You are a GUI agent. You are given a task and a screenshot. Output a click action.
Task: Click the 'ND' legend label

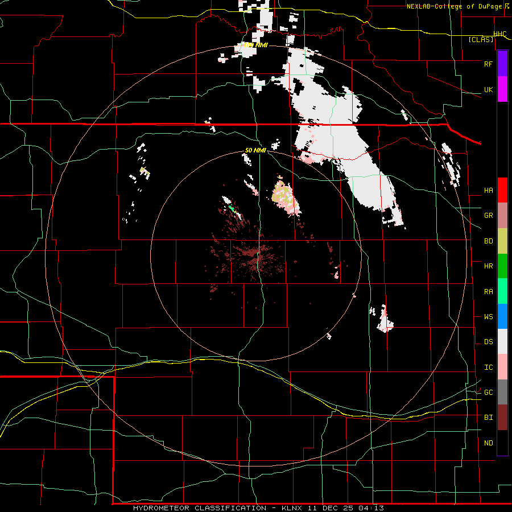(488, 443)
